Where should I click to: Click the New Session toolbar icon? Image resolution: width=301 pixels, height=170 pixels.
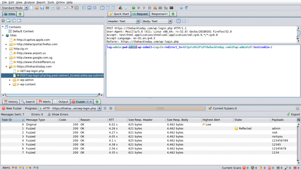[x=31, y=8]
